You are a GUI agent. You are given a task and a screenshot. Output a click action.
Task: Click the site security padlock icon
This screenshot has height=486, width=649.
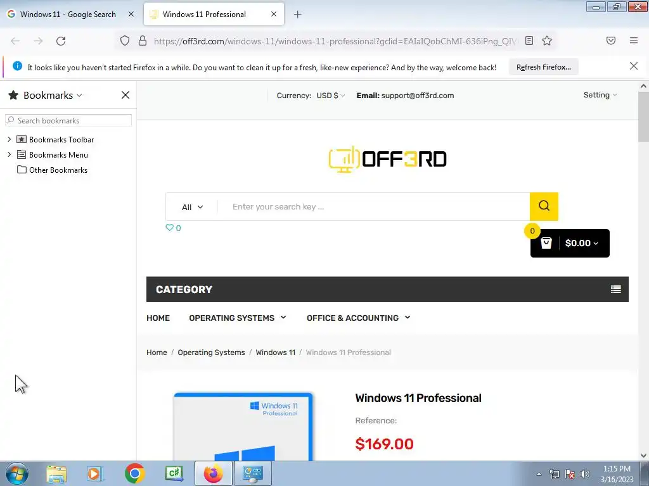tap(143, 40)
